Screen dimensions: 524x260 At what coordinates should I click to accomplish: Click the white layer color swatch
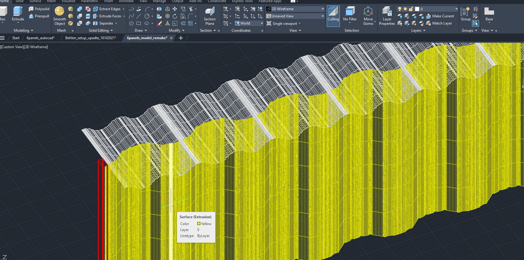coord(417,9)
